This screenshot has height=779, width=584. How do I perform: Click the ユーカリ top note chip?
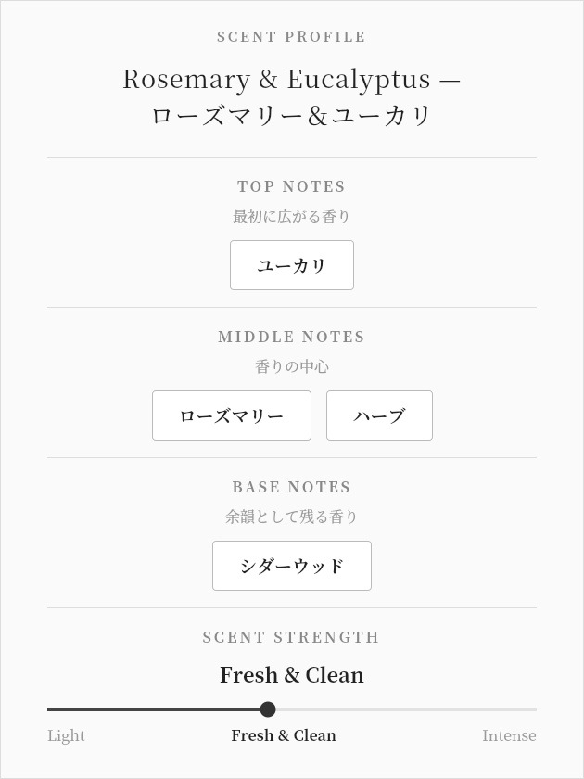(x=291, y=265)
